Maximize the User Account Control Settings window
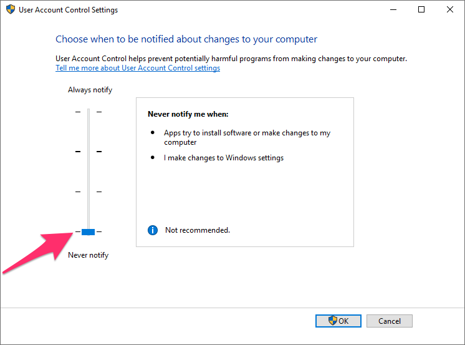This screenshot has height=345, width=465. [x=421, y=9]
